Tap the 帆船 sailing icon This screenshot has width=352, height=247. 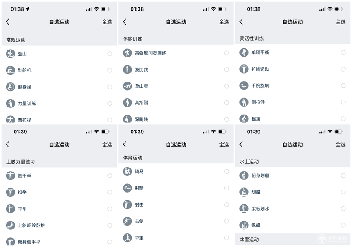coord(244,225)
